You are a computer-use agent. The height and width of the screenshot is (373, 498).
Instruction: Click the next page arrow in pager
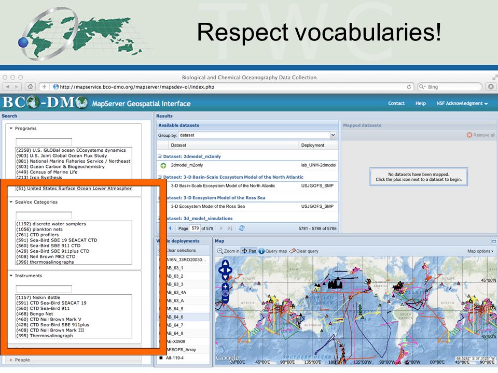[x=222, y=228]
